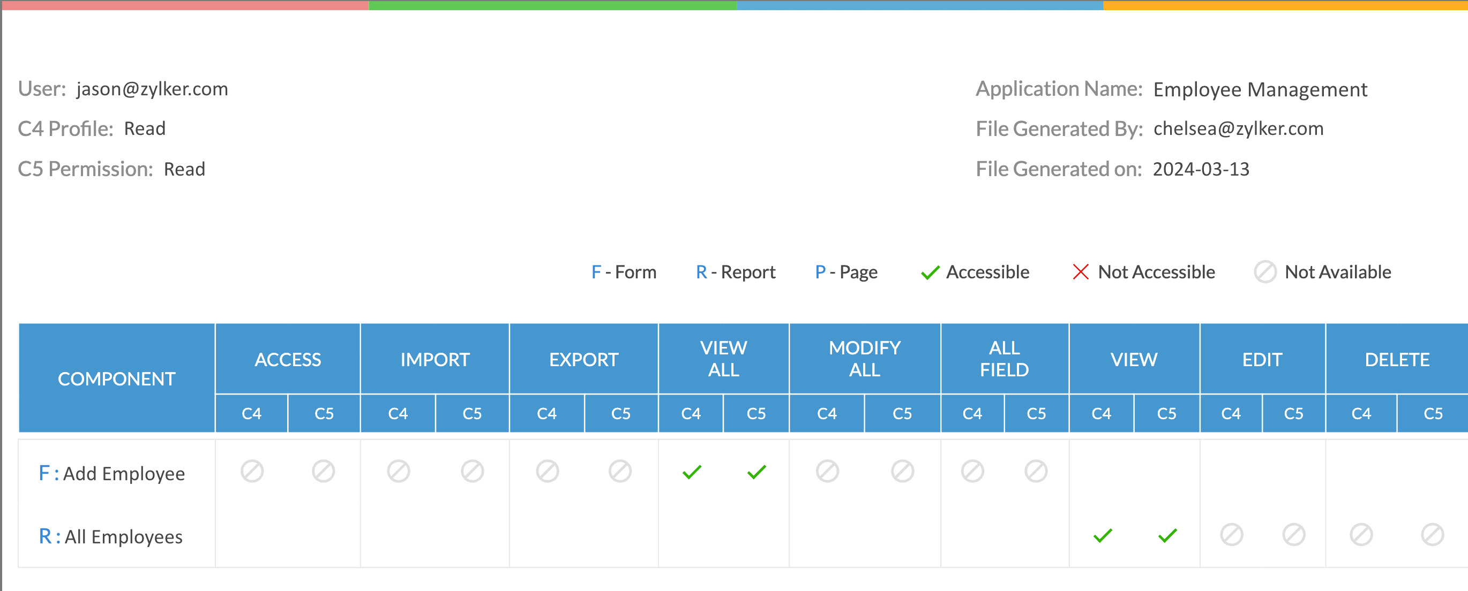Click Add Employee View All C4 checkmark
This screenshot has height=591, width=1468.
pos(691,472)
